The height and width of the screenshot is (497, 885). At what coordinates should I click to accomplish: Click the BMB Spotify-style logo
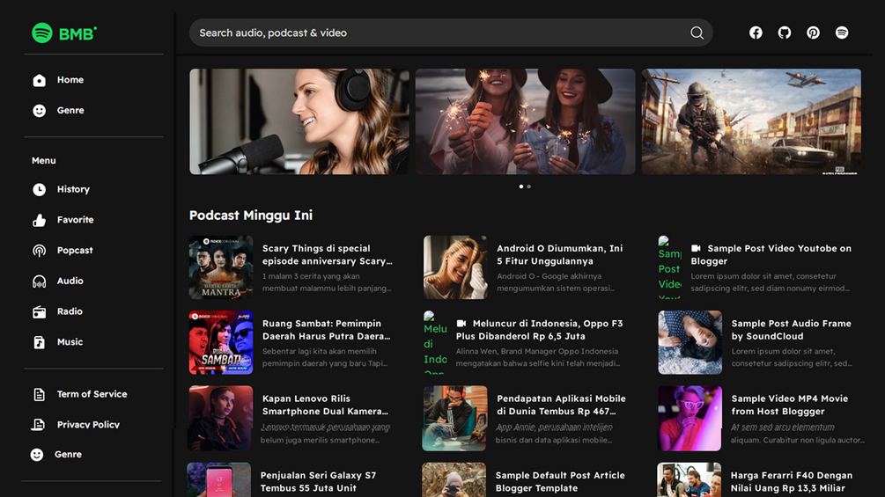pyautogui.click(x=64, y=33)
